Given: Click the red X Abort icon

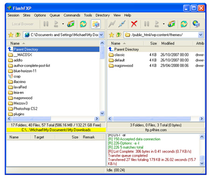Looking at the screenshot, I should tap(134, 24).
